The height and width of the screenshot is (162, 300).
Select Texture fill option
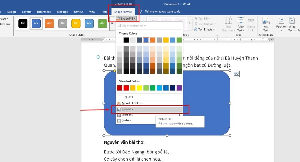click(127, 120)
